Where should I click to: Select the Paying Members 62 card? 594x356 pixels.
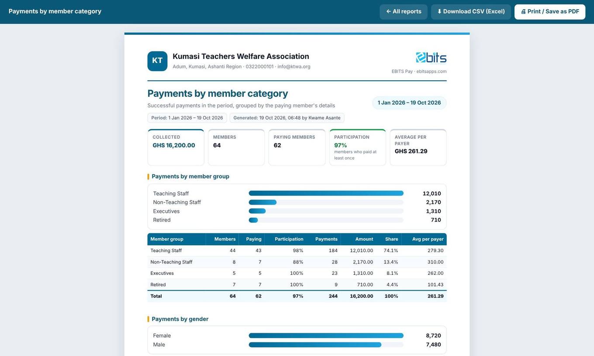(x=297, y=147)
